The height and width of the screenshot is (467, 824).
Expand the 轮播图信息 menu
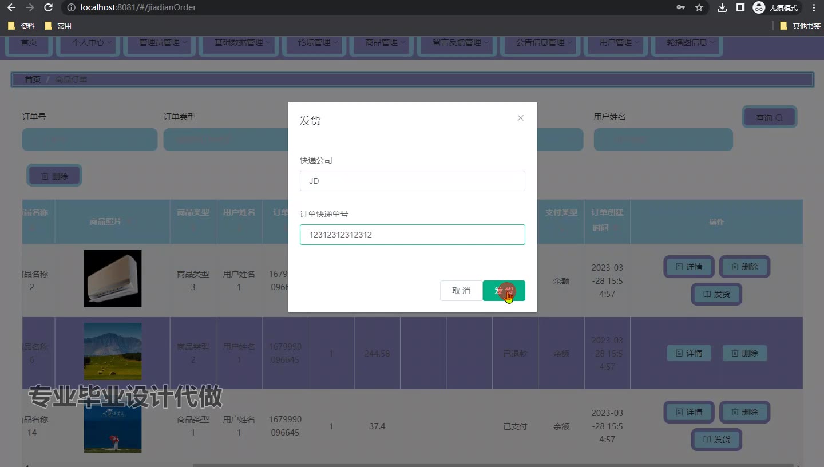687,43
